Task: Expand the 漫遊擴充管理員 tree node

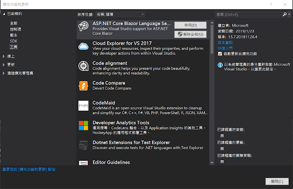Action: 4,73
